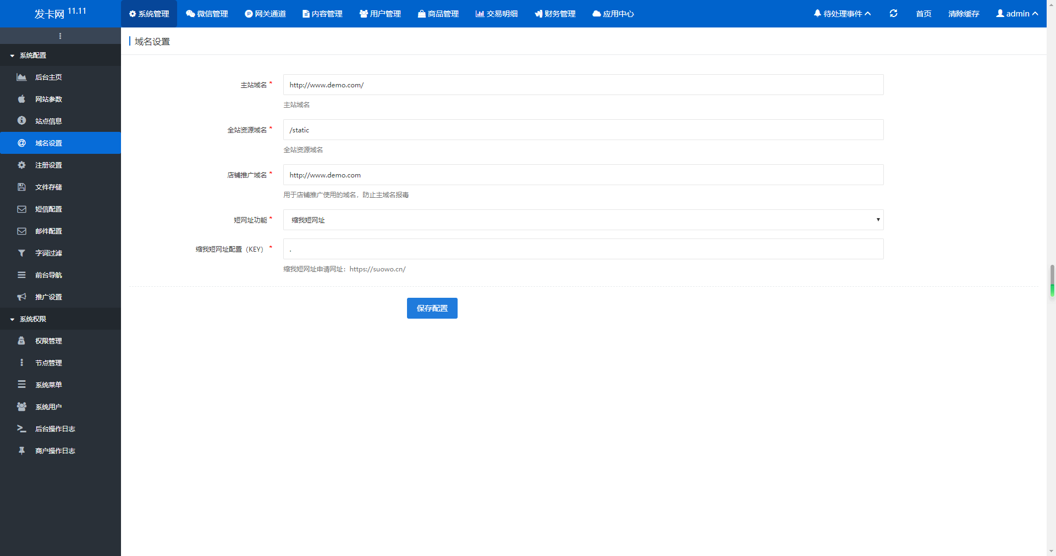Screen dimensions: 1056x556
Task: Open 网站参数 sidebar item
Action: [61, 99]
